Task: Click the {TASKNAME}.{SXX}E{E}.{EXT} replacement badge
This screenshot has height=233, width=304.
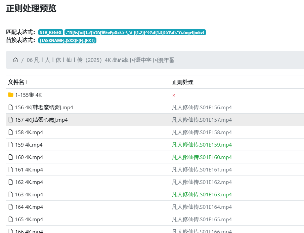Action: (68, 40)
